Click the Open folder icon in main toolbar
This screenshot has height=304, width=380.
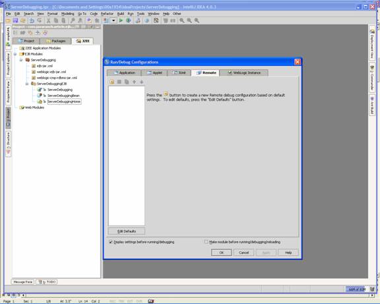click(x=8, y=20)
